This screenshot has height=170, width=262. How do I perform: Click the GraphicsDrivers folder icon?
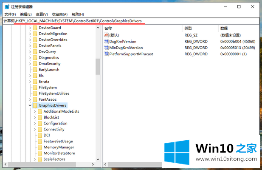click(34, 105)
